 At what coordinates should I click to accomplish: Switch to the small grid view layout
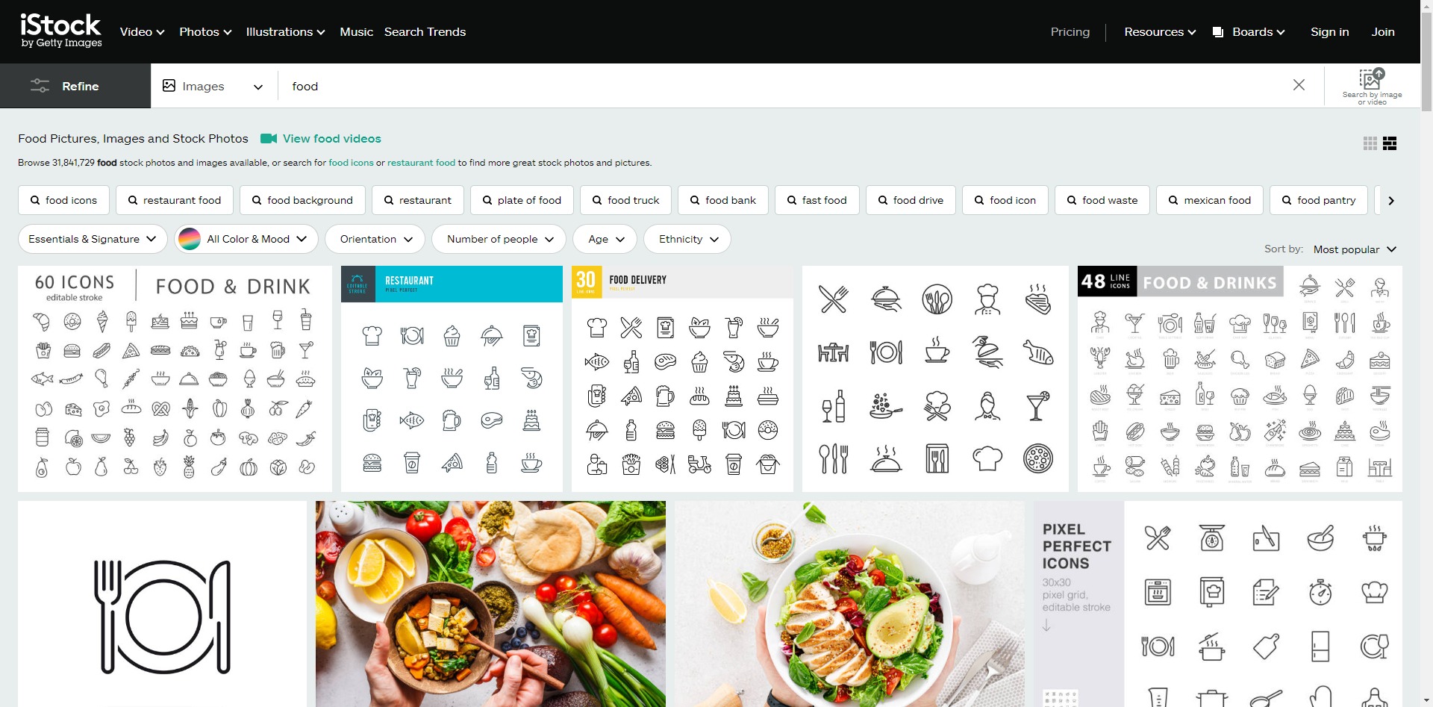pyautogui.click(x=1370, y=143)
